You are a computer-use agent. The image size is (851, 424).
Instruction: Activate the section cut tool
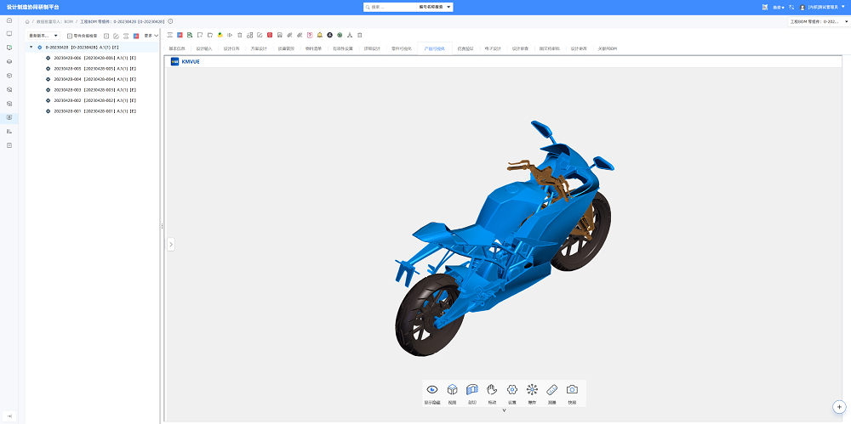coord(472,393)
